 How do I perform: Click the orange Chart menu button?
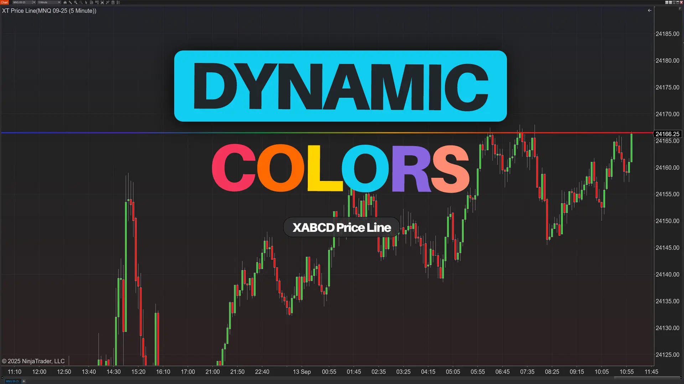pyautogui.click(x=4, y=2)
